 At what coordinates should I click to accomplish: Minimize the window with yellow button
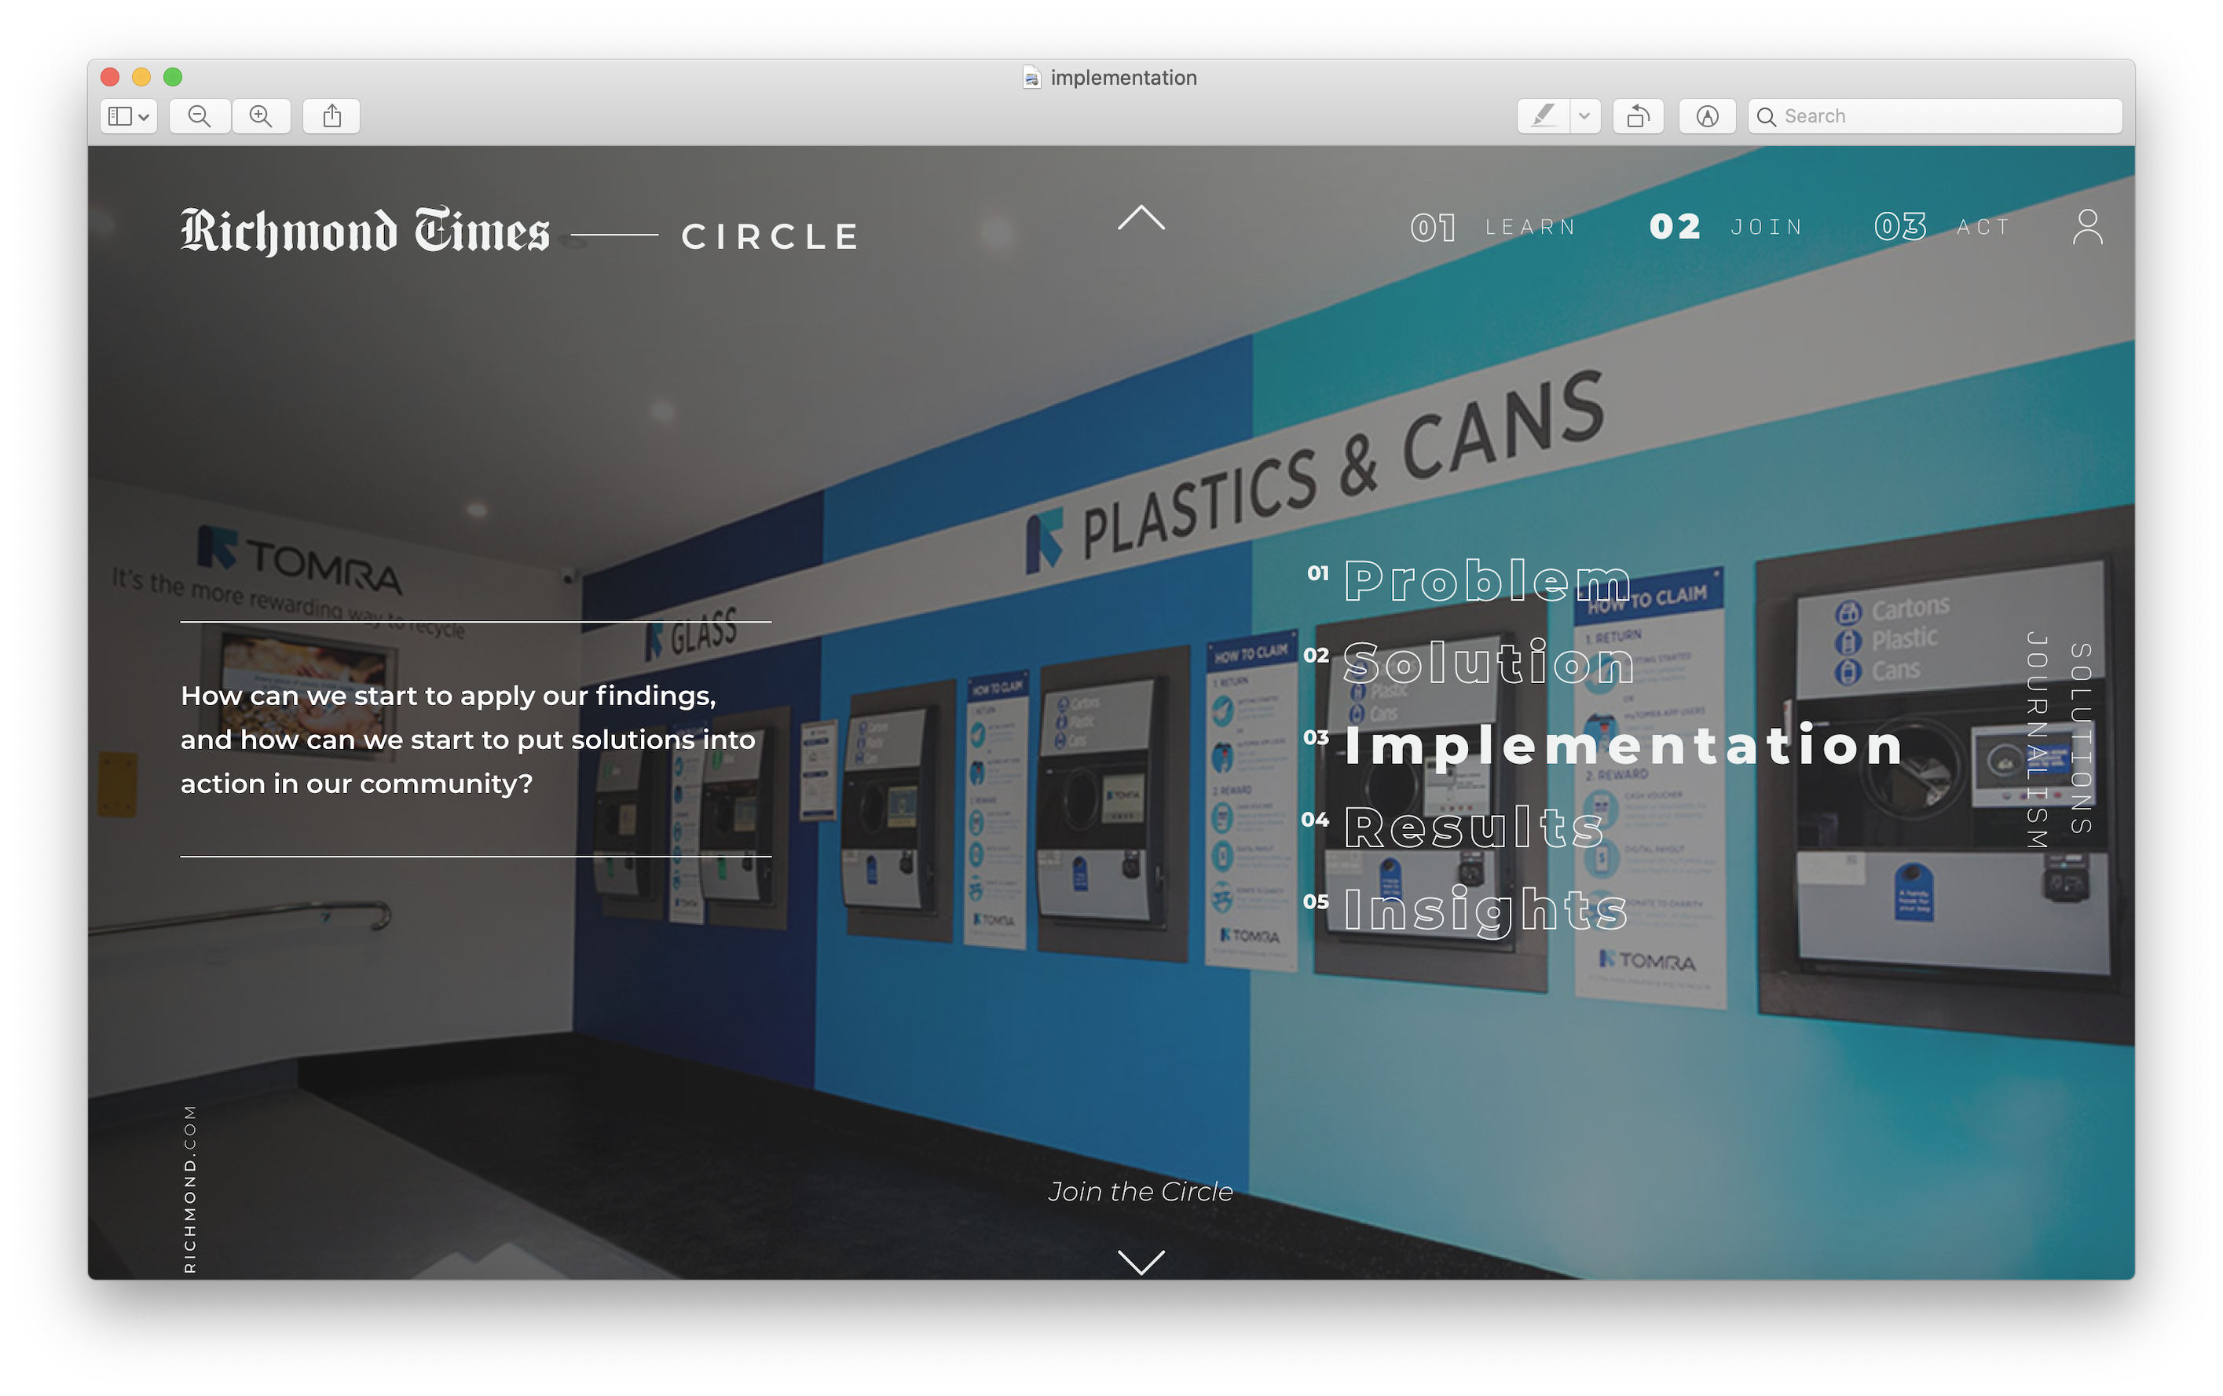[141, 77]
